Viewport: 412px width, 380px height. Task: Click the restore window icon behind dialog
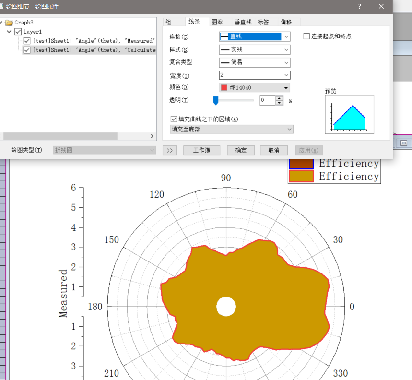click(x=403, y=142)
